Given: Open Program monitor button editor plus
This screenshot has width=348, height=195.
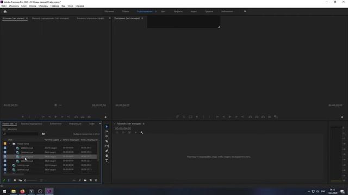Looking at the screenshot, I should point(342,117).
